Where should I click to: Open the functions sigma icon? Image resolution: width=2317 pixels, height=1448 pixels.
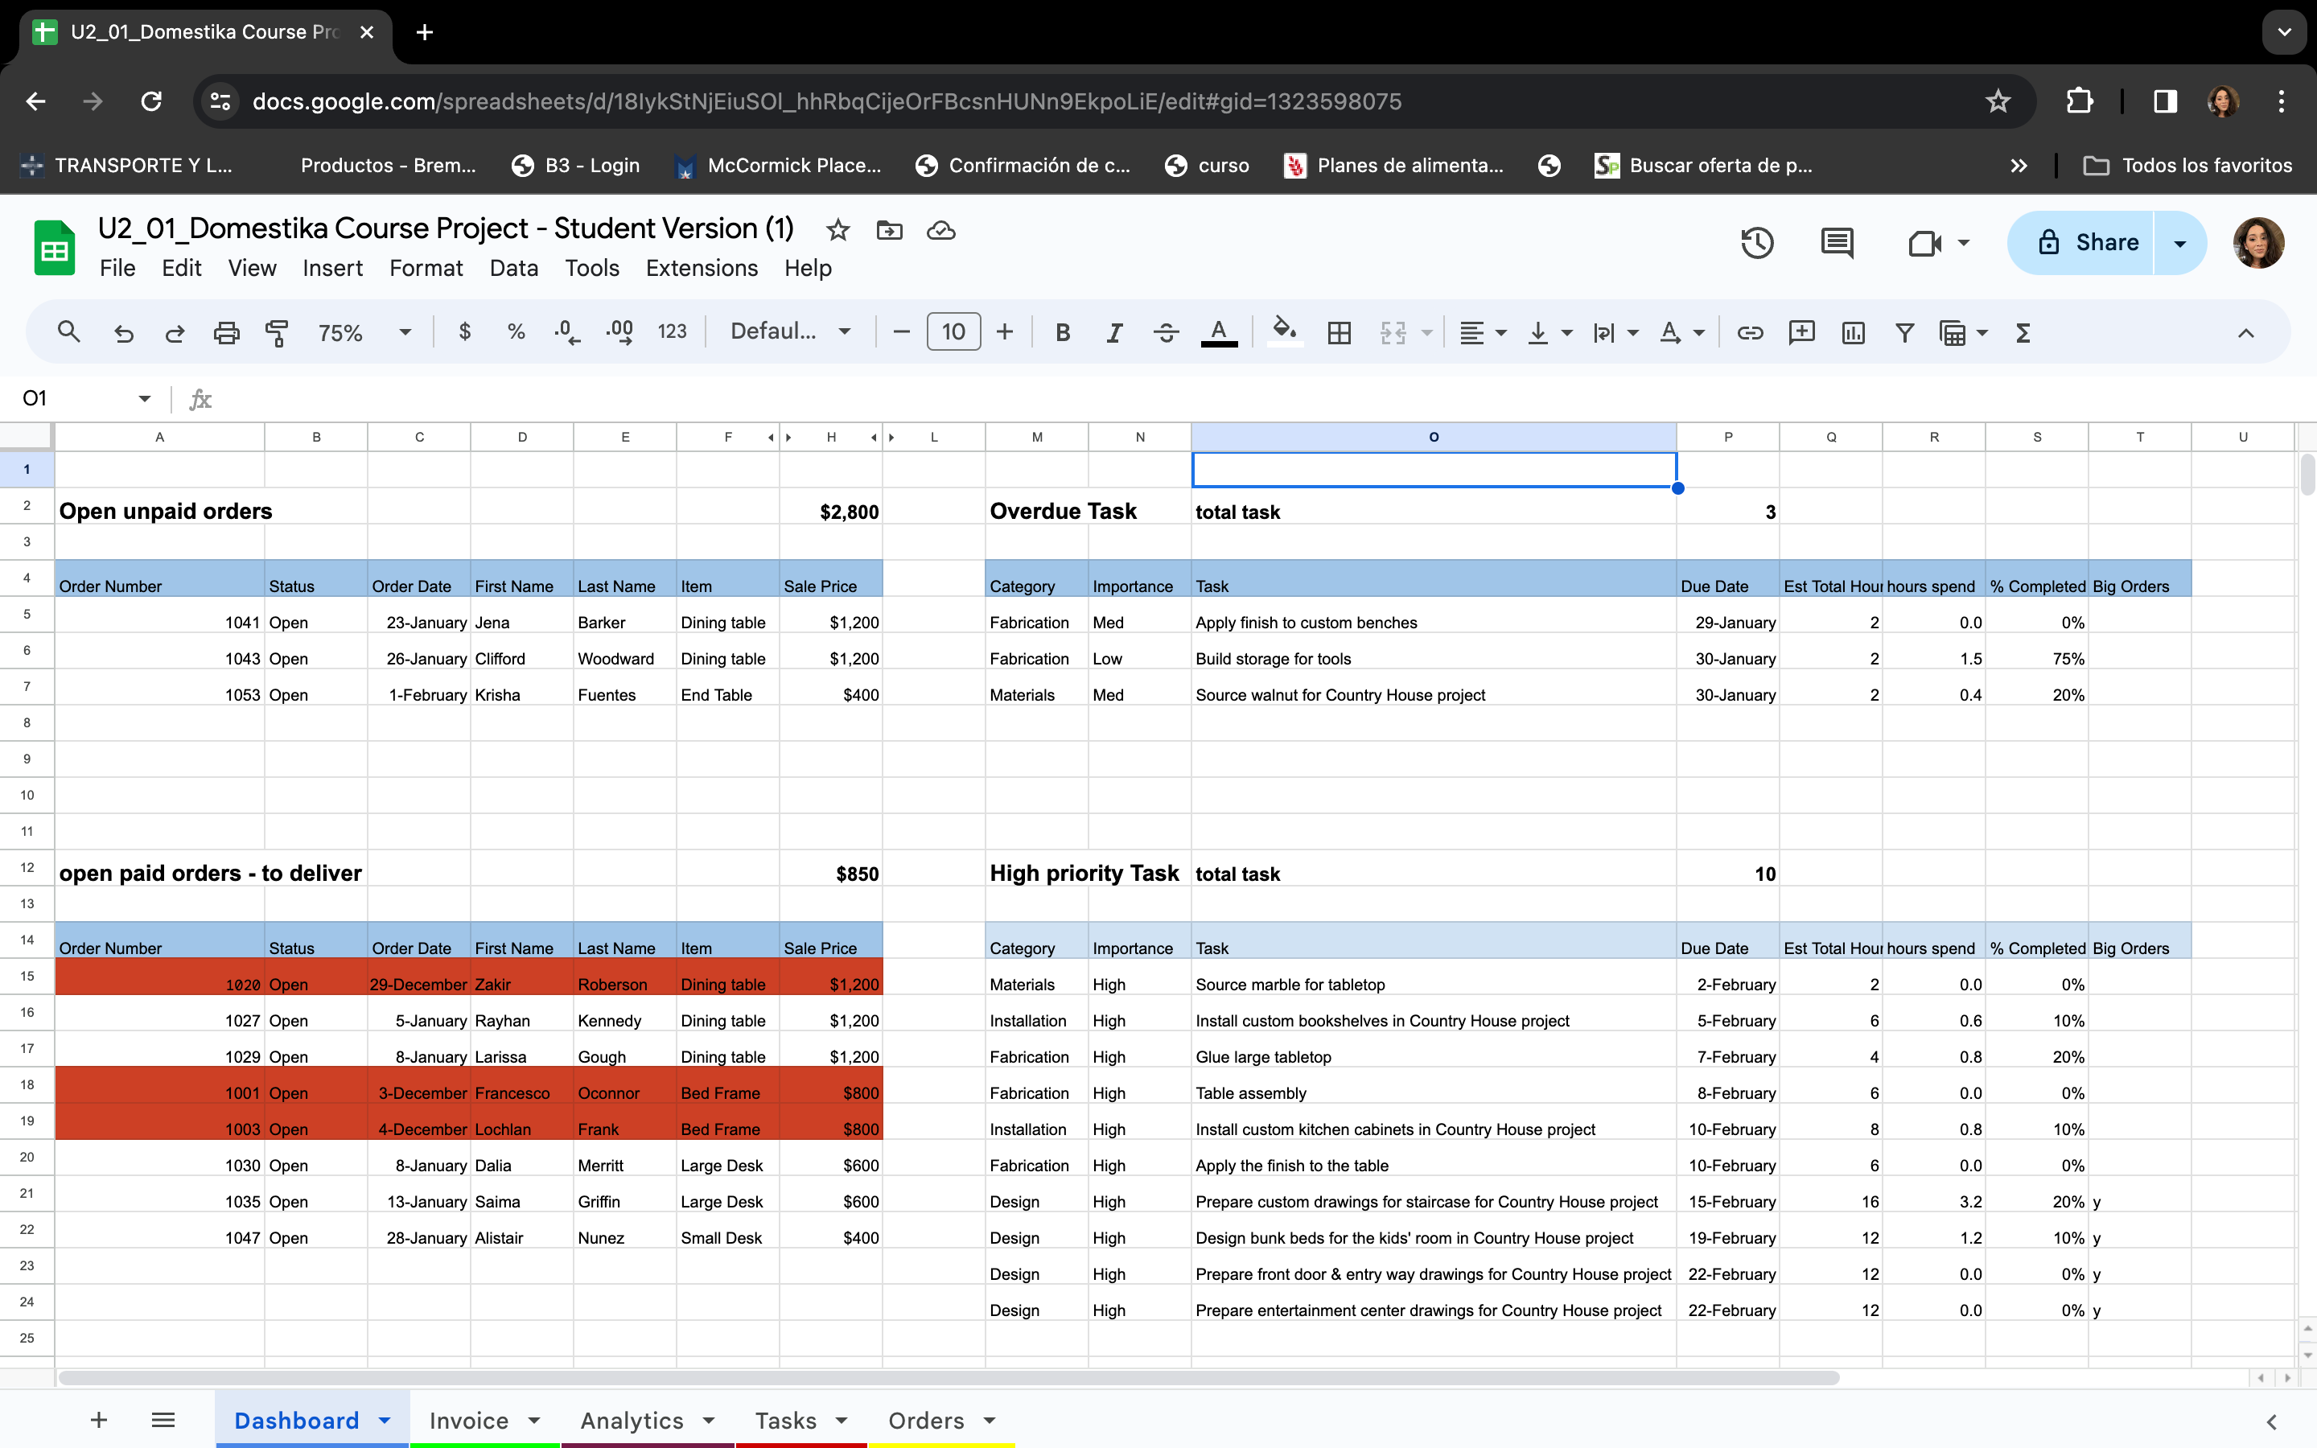tap(2022, 332)
